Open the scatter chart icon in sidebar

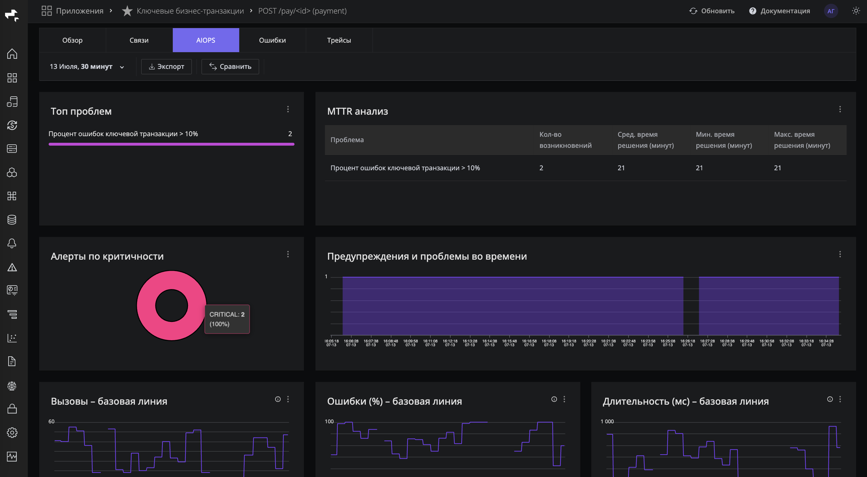12,338
